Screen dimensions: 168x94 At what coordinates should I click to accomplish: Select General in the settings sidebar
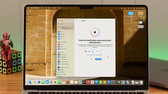coord(61,52)
